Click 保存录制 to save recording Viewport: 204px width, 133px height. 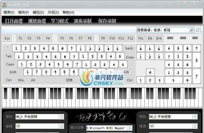(x=107, y=21)
